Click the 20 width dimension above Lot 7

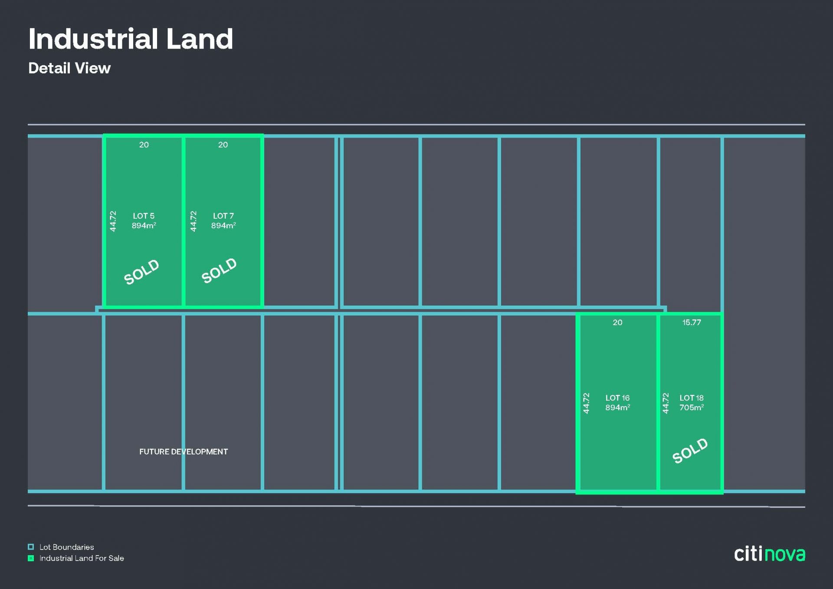(x=223, y=145)
